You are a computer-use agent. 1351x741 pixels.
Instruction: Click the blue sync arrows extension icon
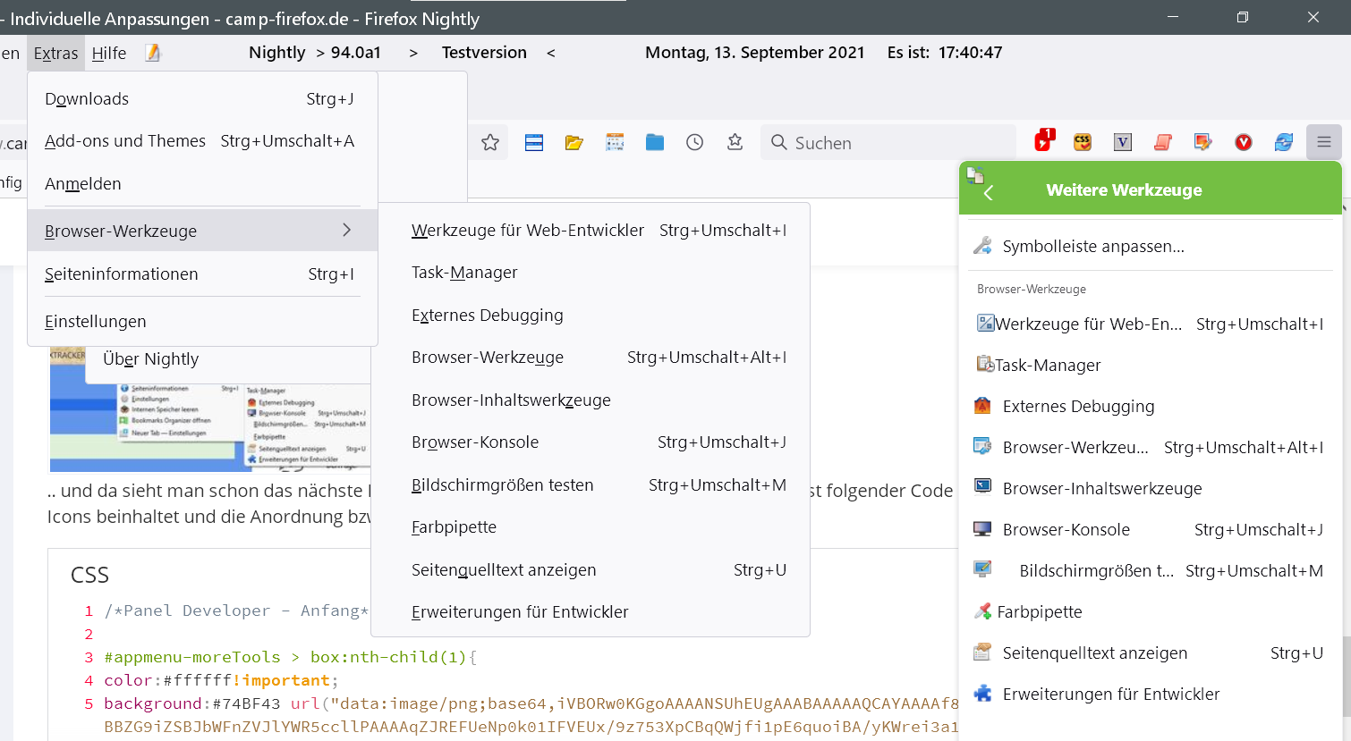pyautogui.click(x=1284, y=142)
